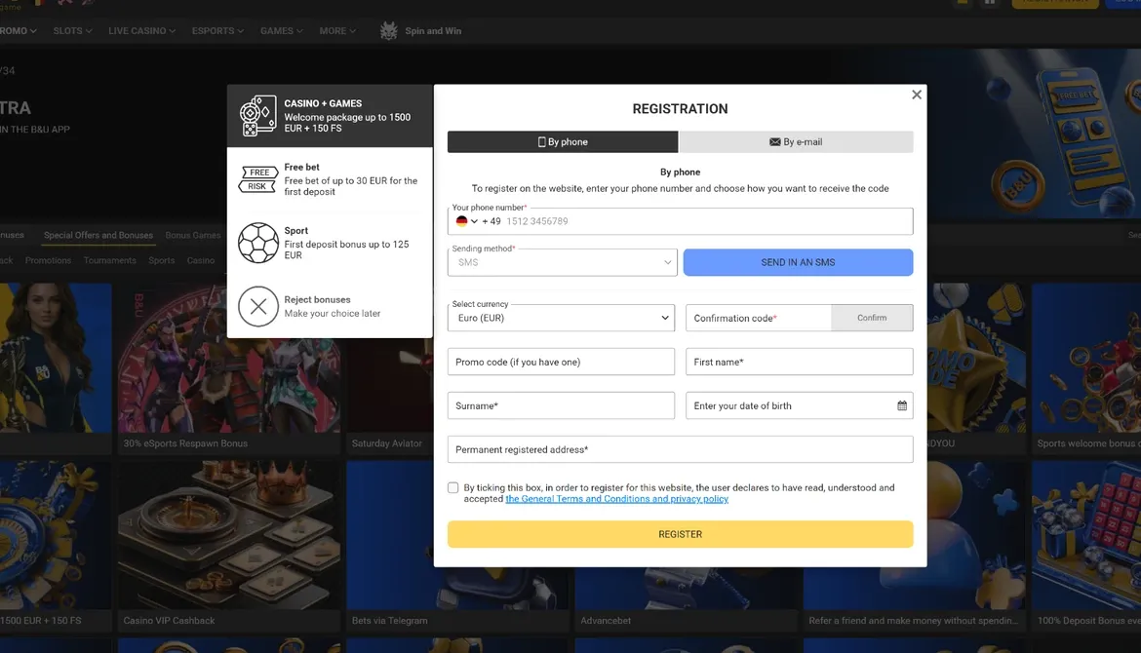1141x653 pixels.
Task: Click the SEND IN AN SMS button
Action: [798, 262]
